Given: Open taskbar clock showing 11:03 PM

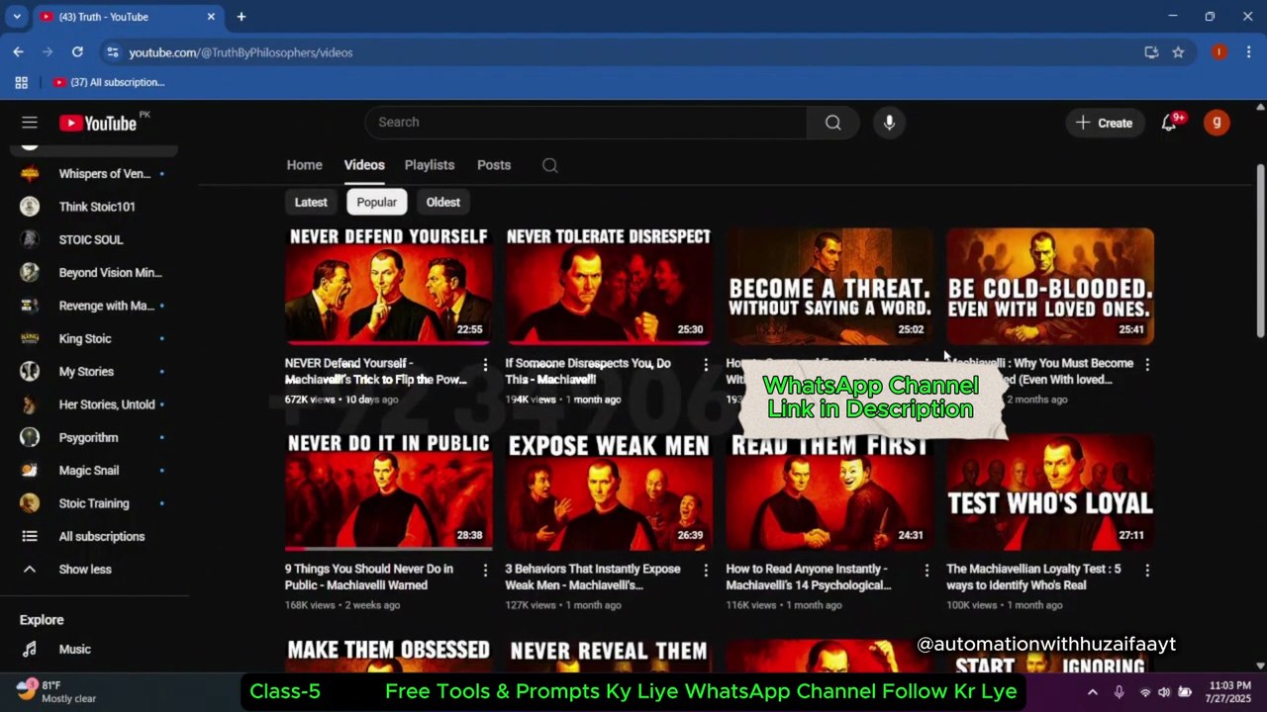Looking at the screenshot, I should point(1227,691).
